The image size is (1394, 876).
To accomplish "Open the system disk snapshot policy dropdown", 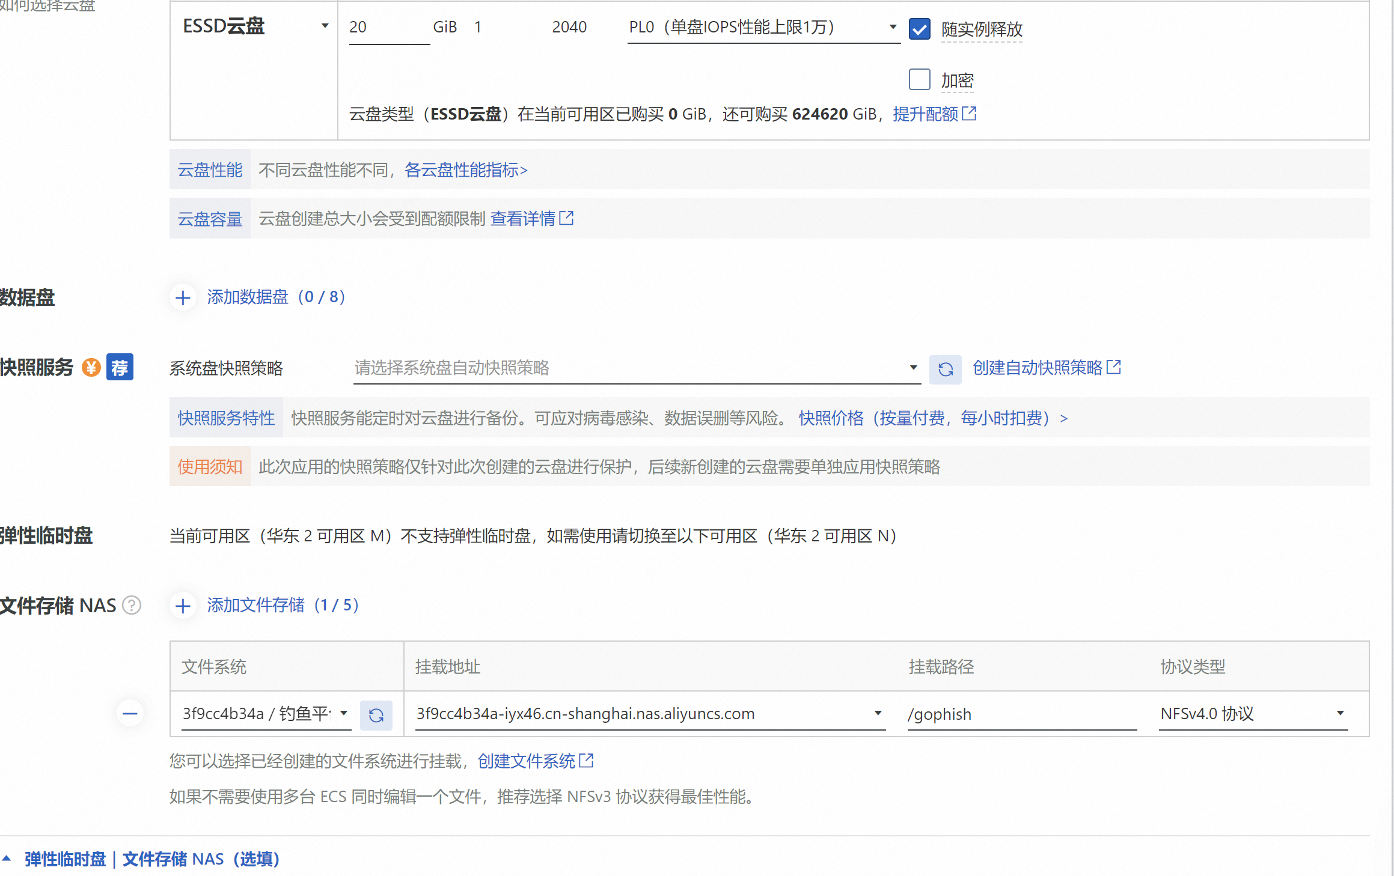I will pyautogui.click(x=637, y=368).
